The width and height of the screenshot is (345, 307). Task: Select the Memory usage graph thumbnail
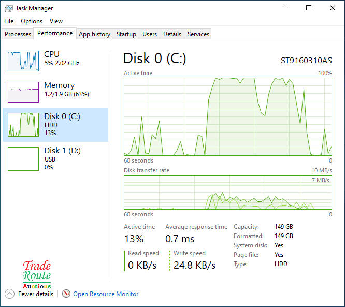click(x=23, y=92)
